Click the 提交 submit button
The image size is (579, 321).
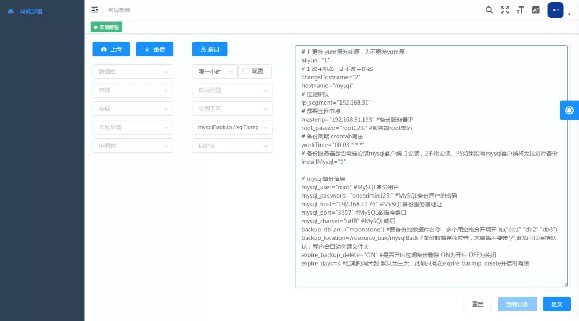coord(556,304)
